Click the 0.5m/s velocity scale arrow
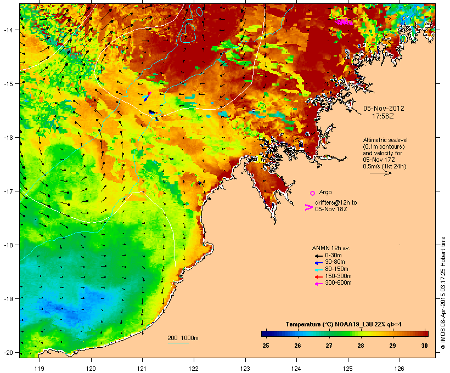 380,173
